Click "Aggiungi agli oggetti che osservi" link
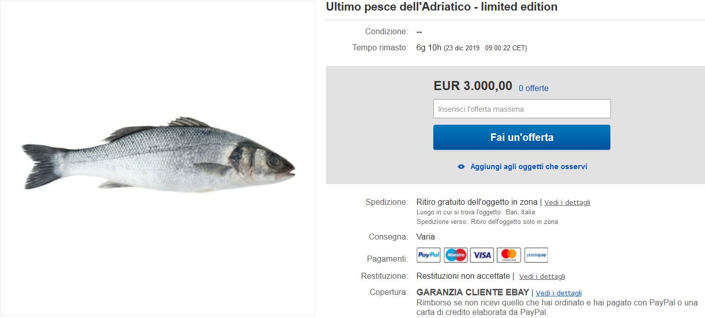705x318 pixels. 528,167
